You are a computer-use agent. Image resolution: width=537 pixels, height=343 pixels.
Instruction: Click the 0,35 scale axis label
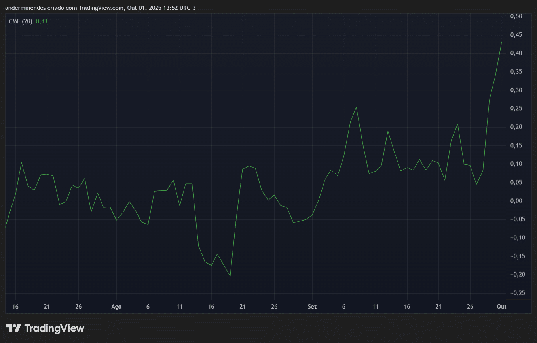point(516,72)
